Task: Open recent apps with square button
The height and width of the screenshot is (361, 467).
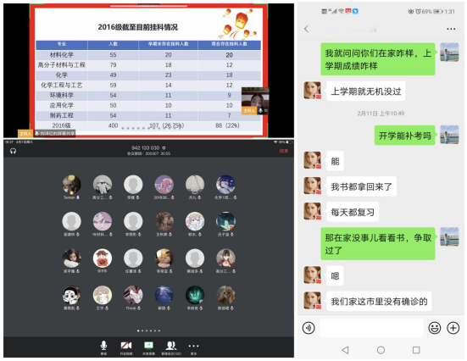Action: coord(416,350)
